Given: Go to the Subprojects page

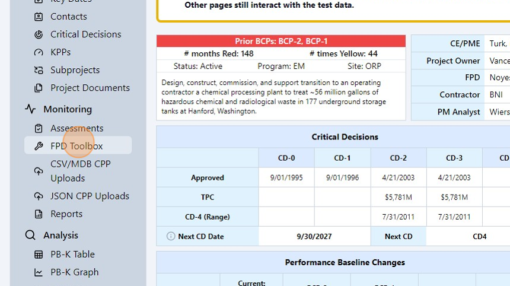Looking at the screenshot, I should pos(75,70).
